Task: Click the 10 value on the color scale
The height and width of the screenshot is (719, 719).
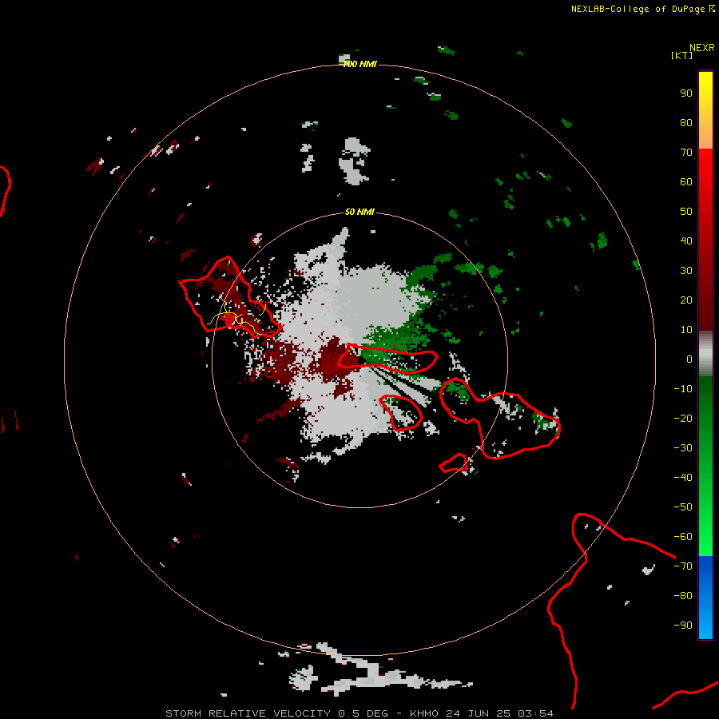Action: [x=686, y=330]
